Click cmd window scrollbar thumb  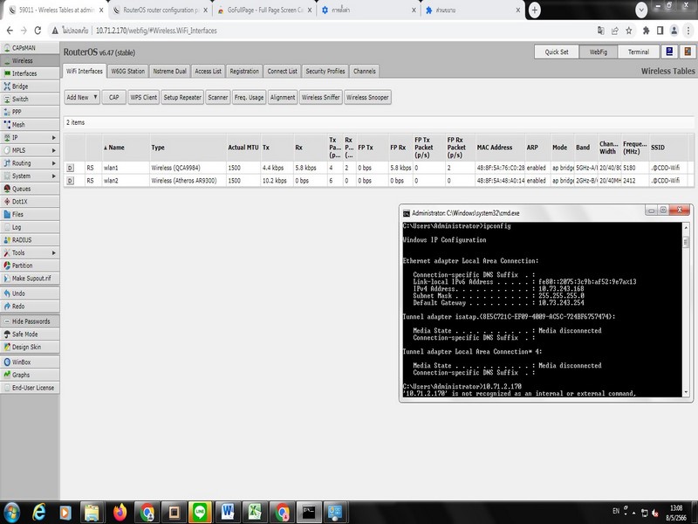pyautogui.click(x=686, y=242)
